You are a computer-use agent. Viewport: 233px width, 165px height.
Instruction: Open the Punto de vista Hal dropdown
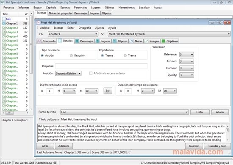[125, 112]
